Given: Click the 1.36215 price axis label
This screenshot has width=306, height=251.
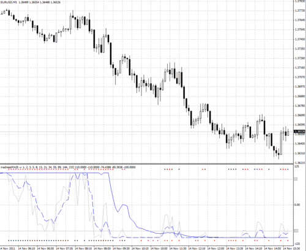Looking at the screenshot, I should (x=300, y=163).
